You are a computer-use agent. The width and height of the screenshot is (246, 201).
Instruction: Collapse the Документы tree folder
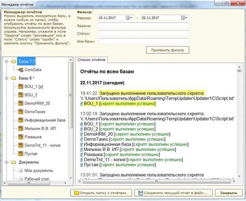pos(7,162)
